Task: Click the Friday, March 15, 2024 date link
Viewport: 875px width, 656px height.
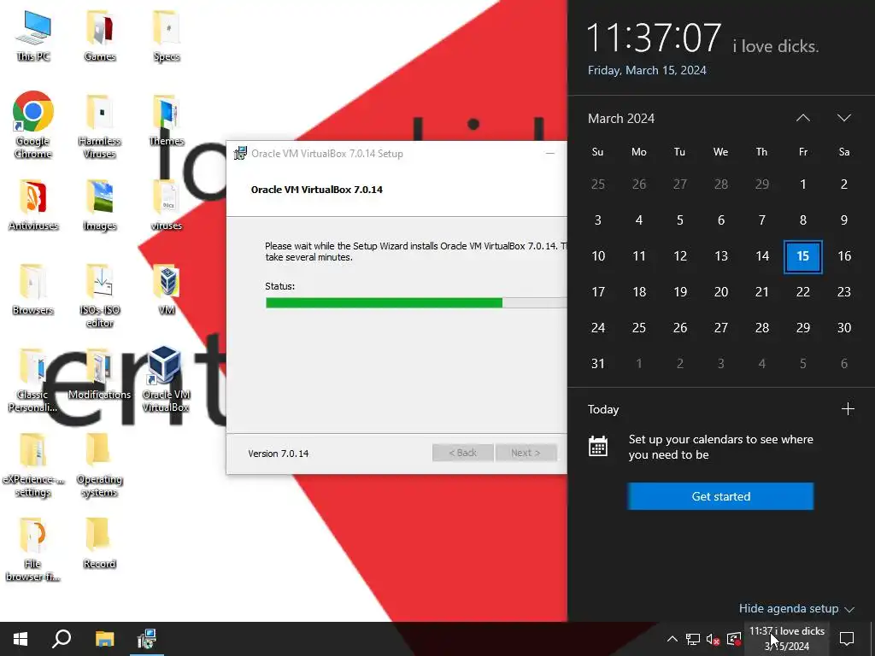Action: click(647, 70)
